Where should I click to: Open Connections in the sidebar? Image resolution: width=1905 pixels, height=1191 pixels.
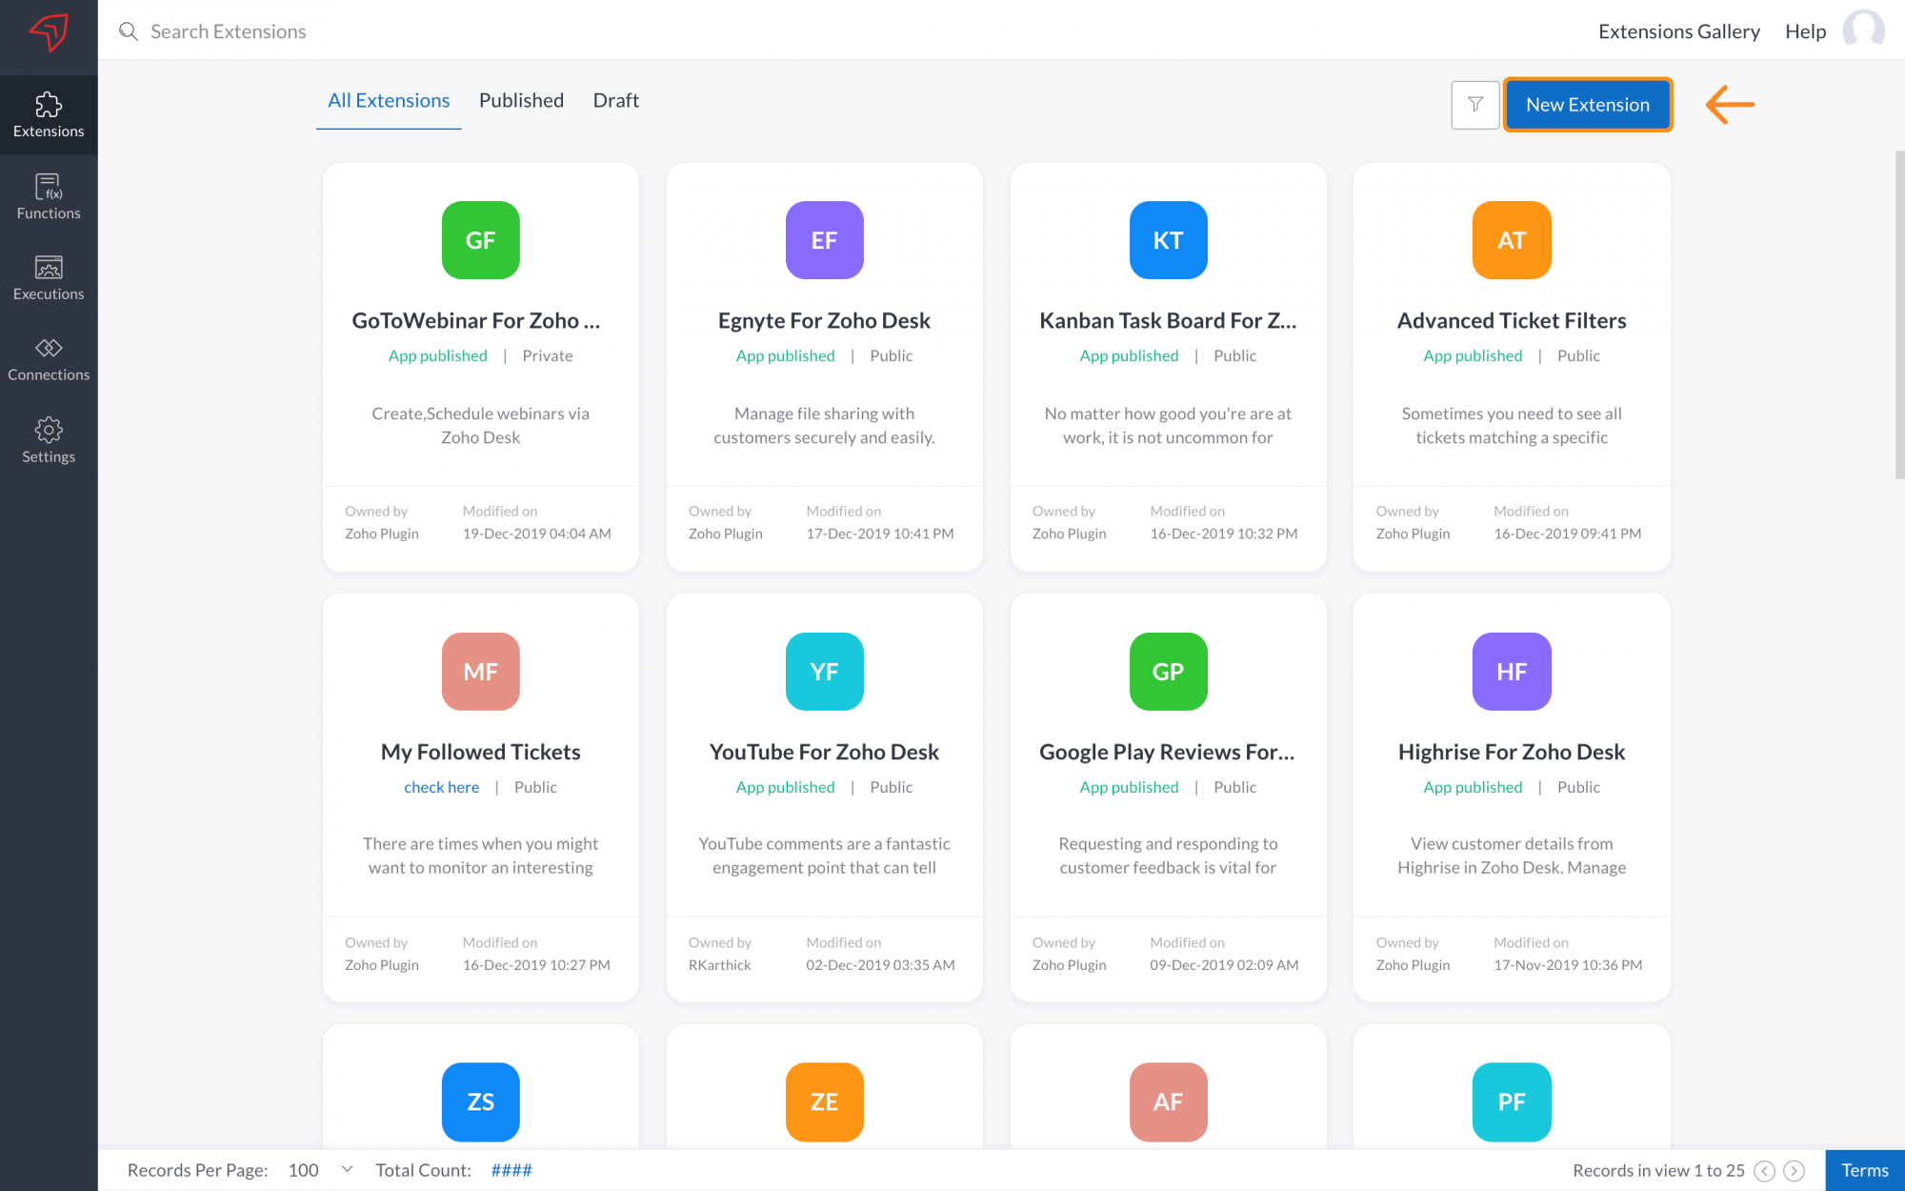(49, 359)
